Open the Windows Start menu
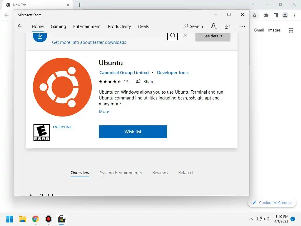This screenshot has height=226, width=301. (x=10, y=219)
